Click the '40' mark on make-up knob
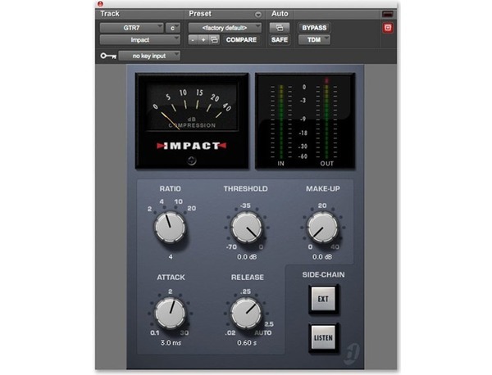The height and width of the screenshot is (375, 492). tap(335, 247)
